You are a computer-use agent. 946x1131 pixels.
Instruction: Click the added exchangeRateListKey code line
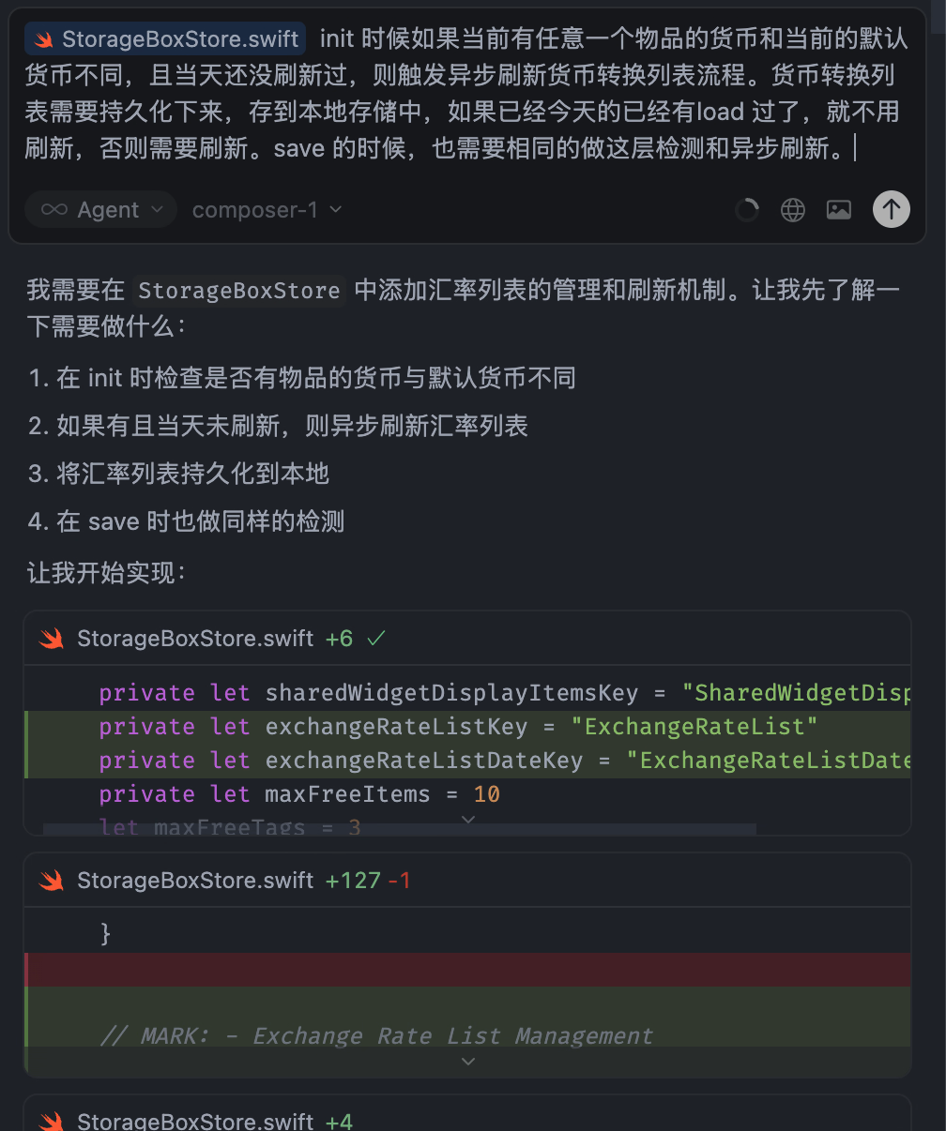coord(459,727)
